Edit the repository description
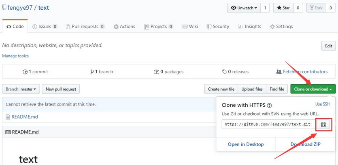 pyautogui.click(x=329, y=46)
